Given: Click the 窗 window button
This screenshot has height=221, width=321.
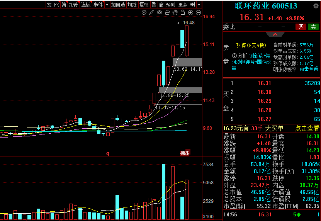Looking at the screenshot, I should click(x=161, y=5).
